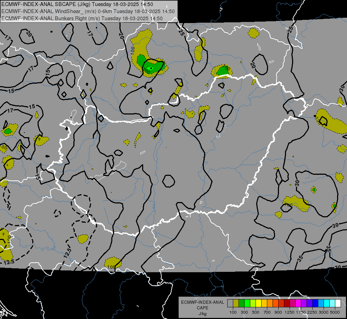Pick the bright green legend swatch
Screen dimensions: 347x319
(x=247, y=303)
